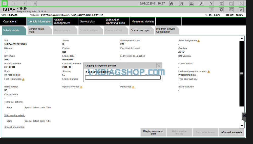Close the current ISTA session with X
Image resolution: width=253 pixels, height=144 pixels.
pos(241,10)
